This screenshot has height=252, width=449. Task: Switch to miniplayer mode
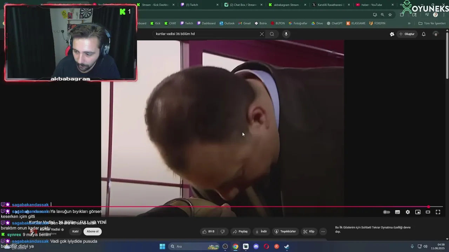[x=418, y=212]
